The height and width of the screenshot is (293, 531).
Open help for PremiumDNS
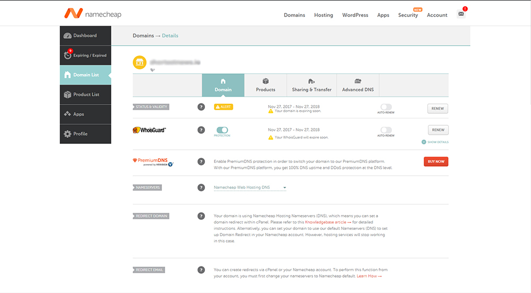pyautogui.click(x=201, y=162)
